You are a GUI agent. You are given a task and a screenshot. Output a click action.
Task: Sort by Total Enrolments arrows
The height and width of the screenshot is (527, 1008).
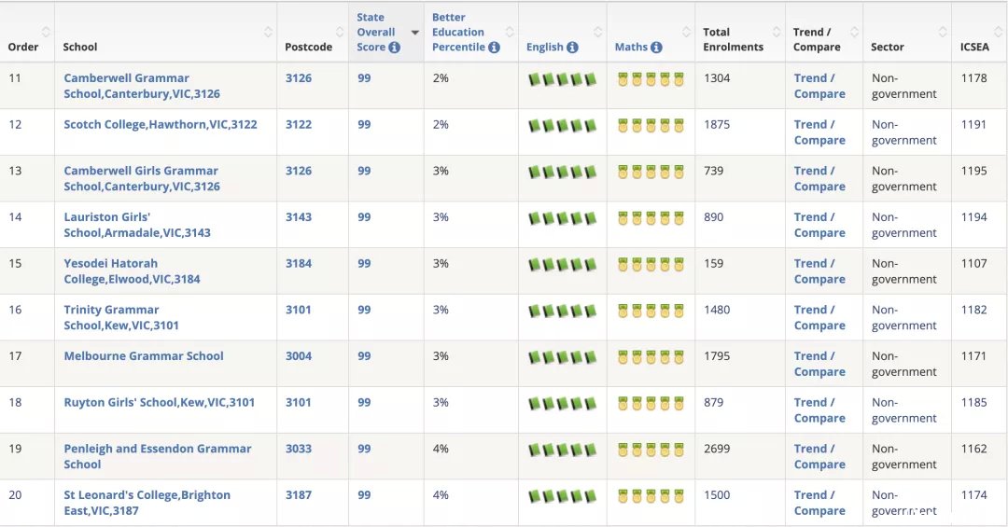coord(777,32)
